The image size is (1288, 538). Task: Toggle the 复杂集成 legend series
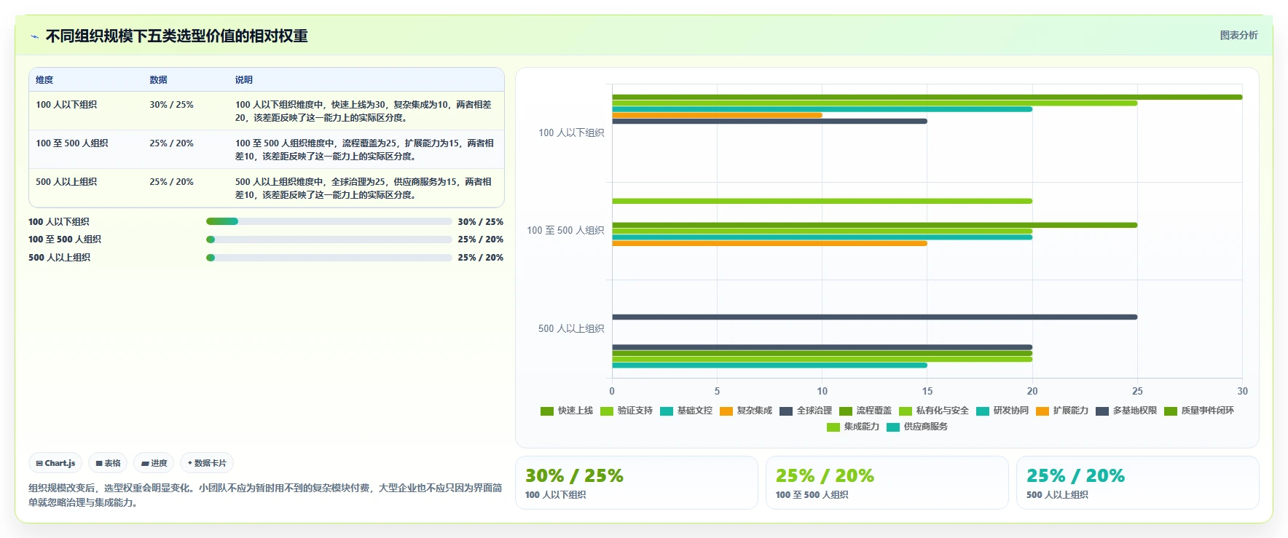tap(746, 411)
